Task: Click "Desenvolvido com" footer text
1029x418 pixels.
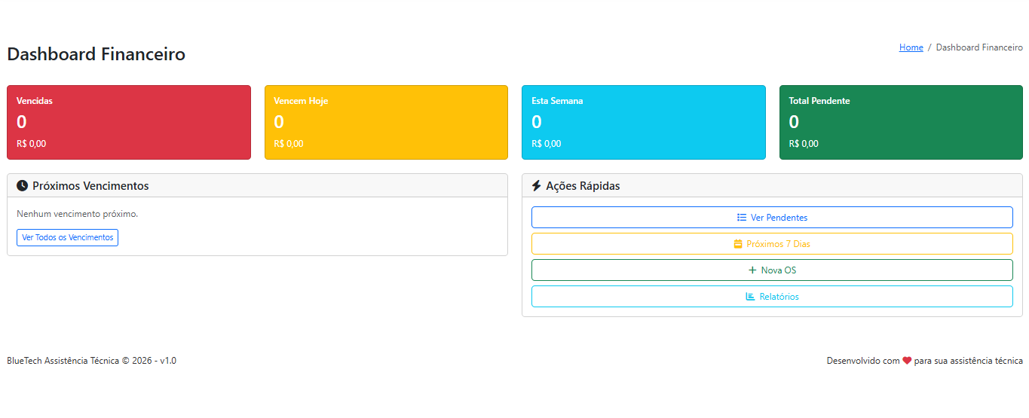Action: pyautogui.click(x=863, y=361)
